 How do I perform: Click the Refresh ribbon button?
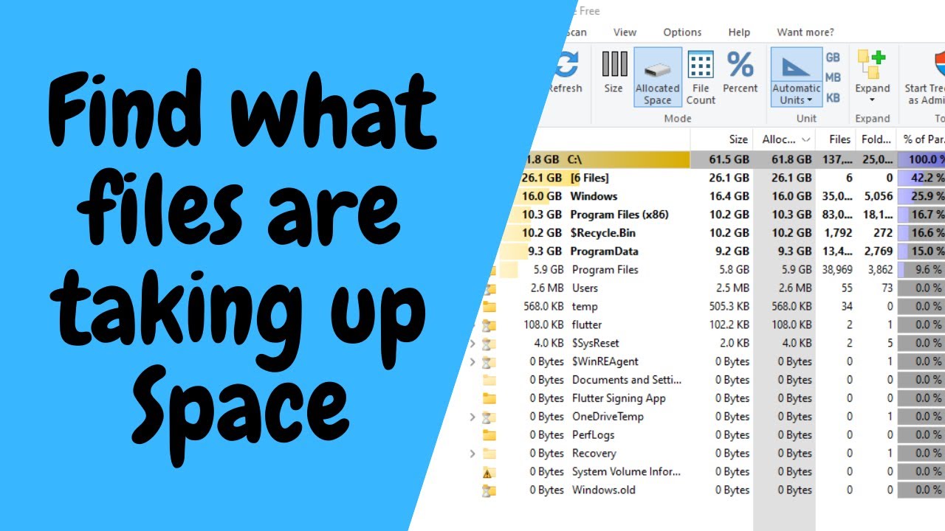[566, 72]
